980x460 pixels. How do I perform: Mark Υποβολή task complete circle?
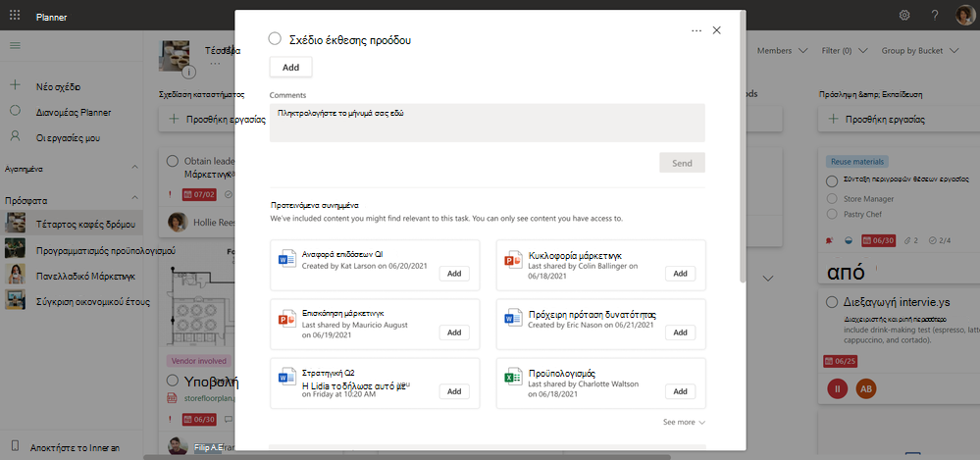click(173, 381)
